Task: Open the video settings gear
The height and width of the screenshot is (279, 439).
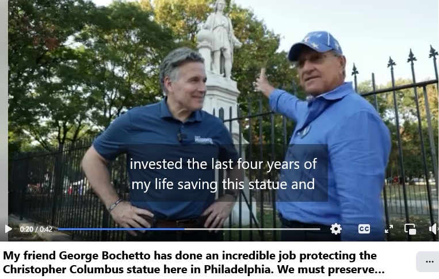Action: coord(335,229)
